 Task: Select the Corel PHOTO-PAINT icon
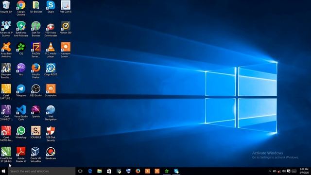tap(6, 134)
